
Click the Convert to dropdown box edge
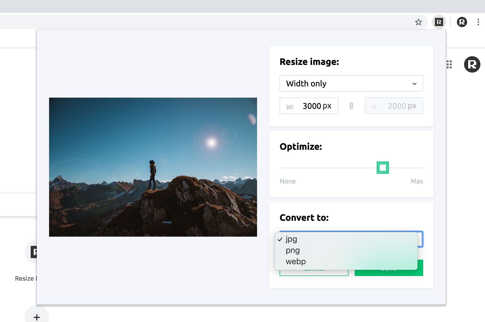tap(420, 239)
